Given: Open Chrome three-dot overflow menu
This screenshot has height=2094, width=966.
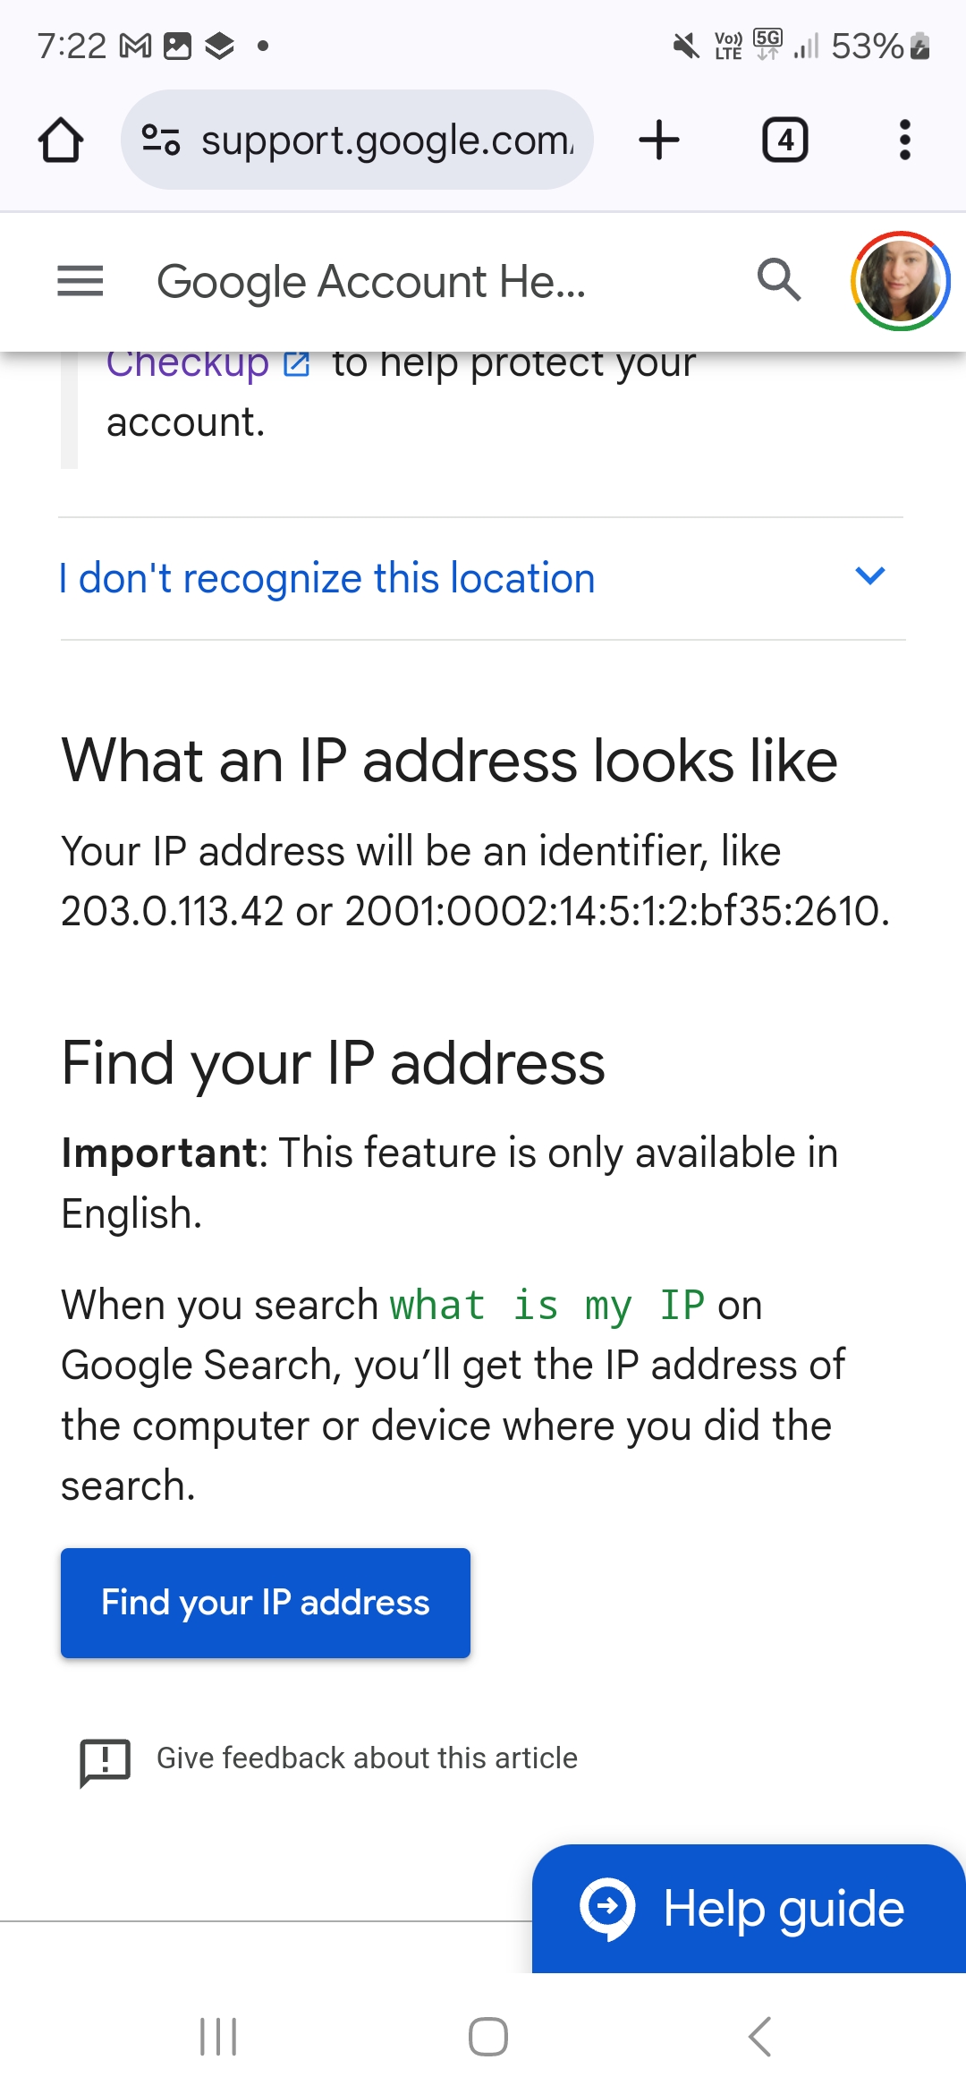Looking at the screenshot, I should pyautogui.click(x=904, y=140).
